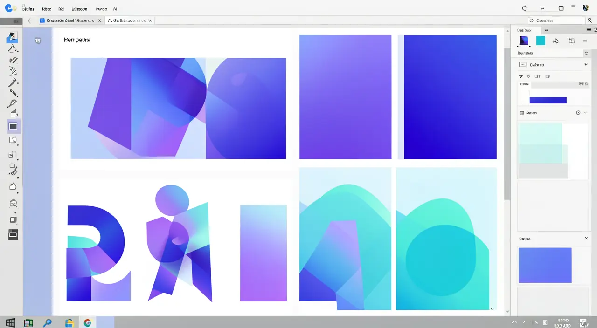Click the circular icon in the 'kanan' row
This screenshot has height=328, width=597.
(578, 113)
